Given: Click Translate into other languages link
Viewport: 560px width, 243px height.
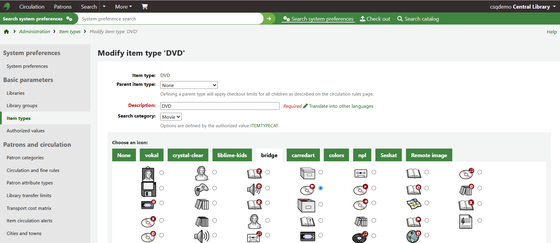Looking at the screenshot, I should point(341,106).
